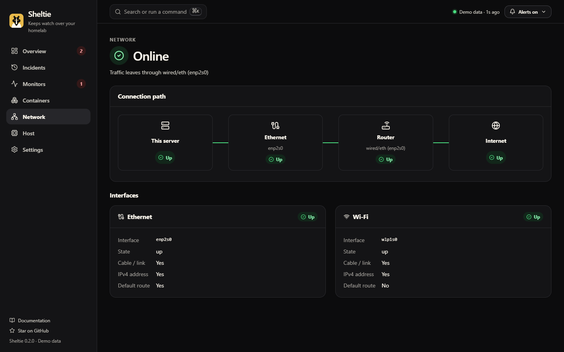Click the Sheltie 0.2.0 · Demo data text
This screenshot has width=564, height=352.
(x=35, y=341)
